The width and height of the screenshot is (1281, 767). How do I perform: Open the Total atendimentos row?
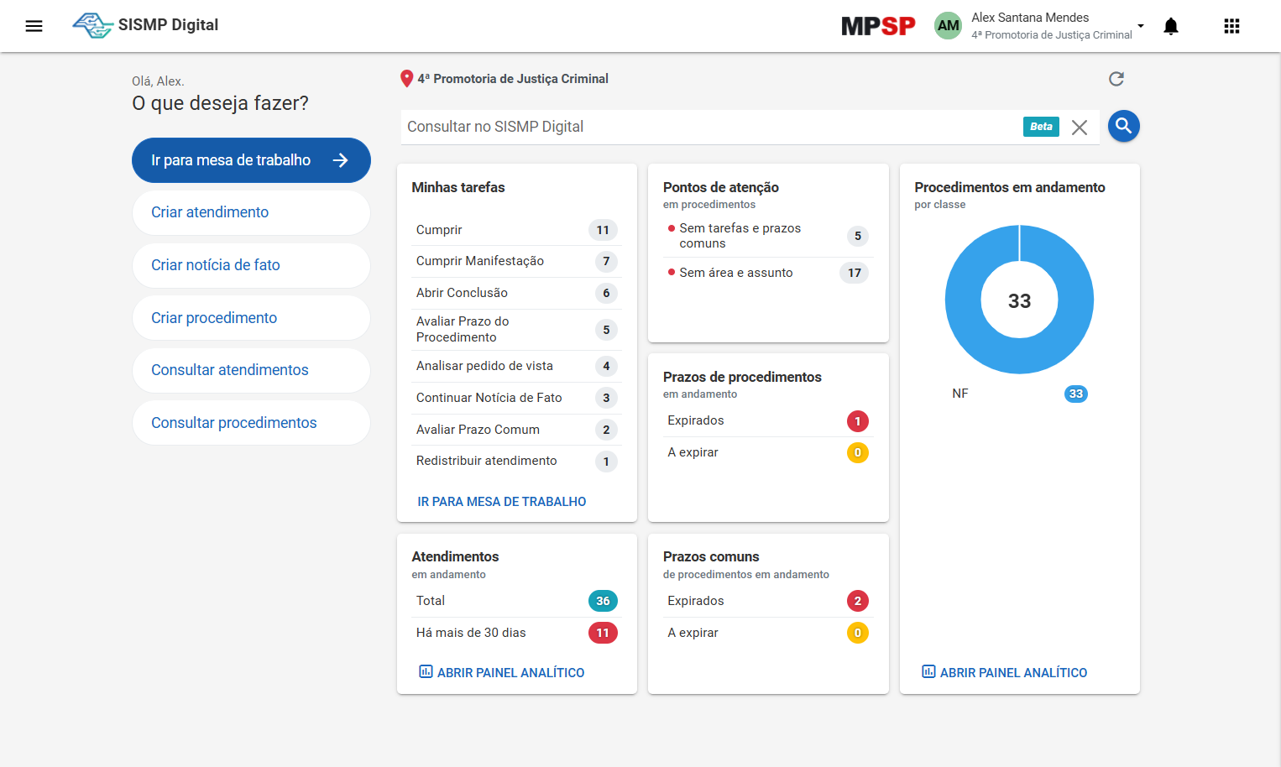tap(516, 601)
